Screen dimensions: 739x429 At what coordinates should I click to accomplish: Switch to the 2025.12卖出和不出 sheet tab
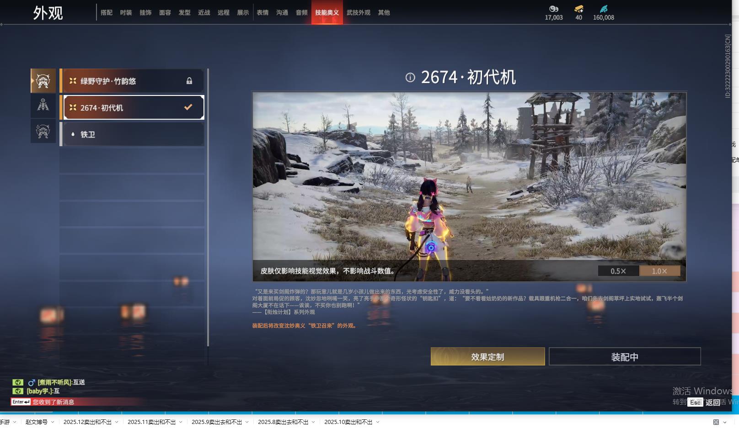(87, 422)
